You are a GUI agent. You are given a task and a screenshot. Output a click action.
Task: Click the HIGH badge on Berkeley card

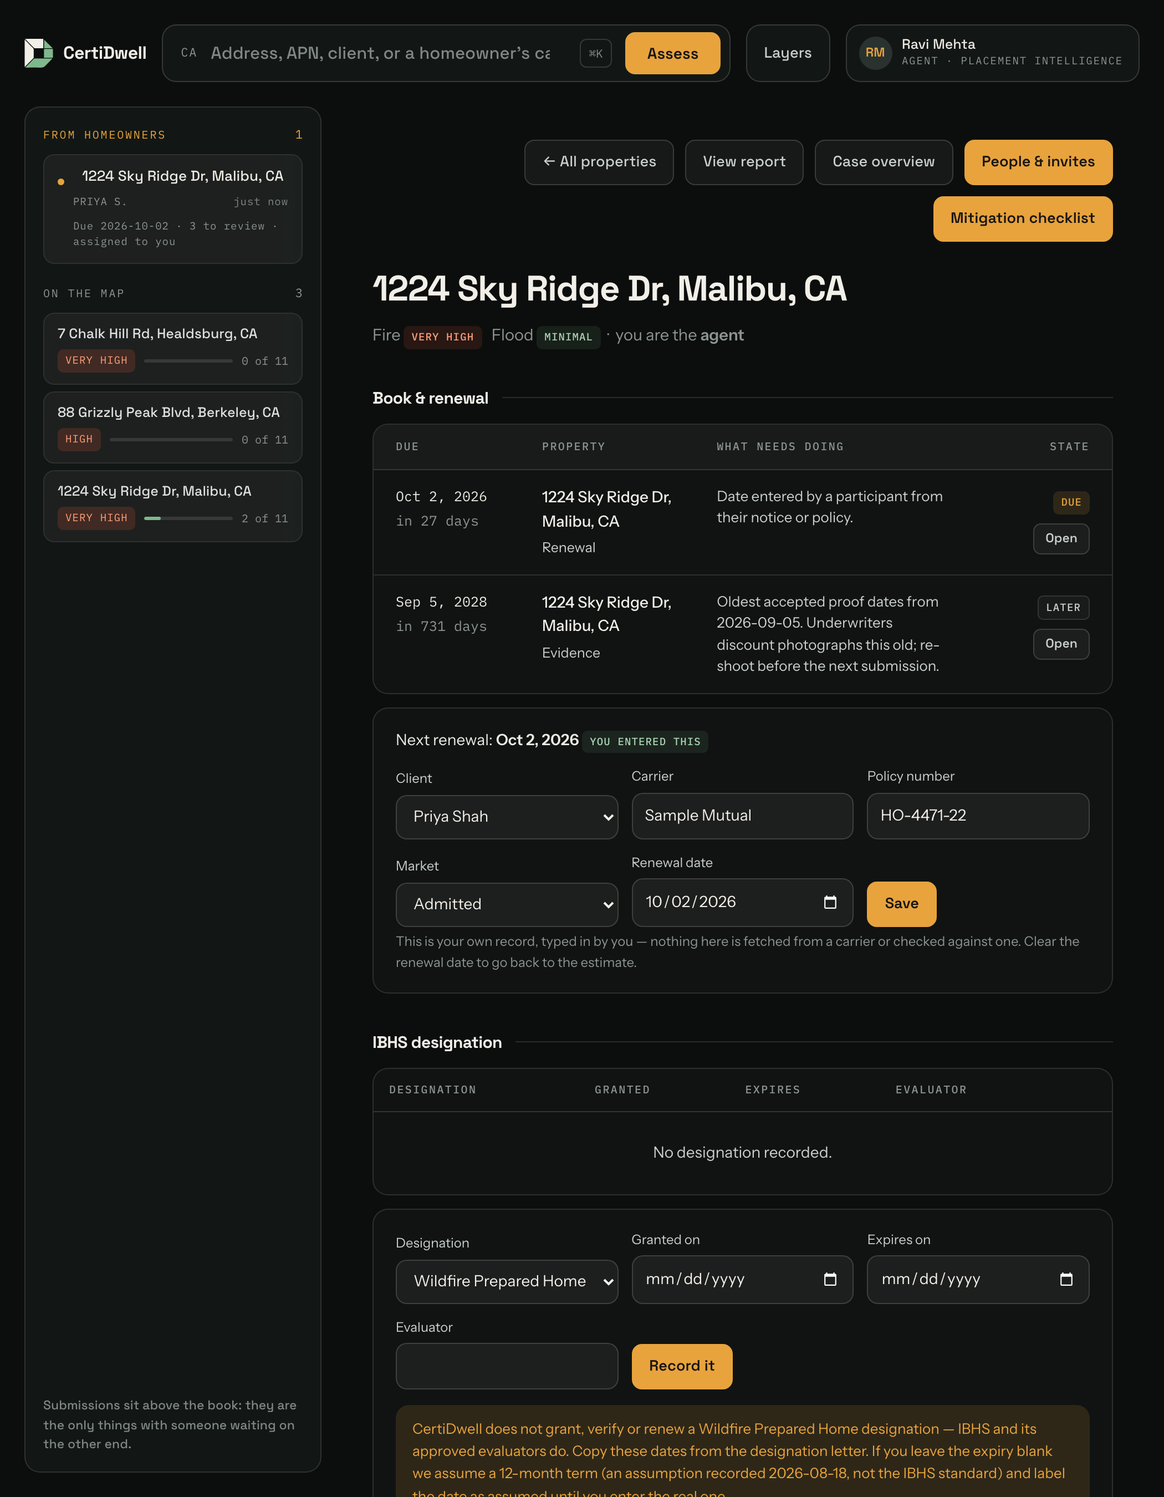(79, 439)
